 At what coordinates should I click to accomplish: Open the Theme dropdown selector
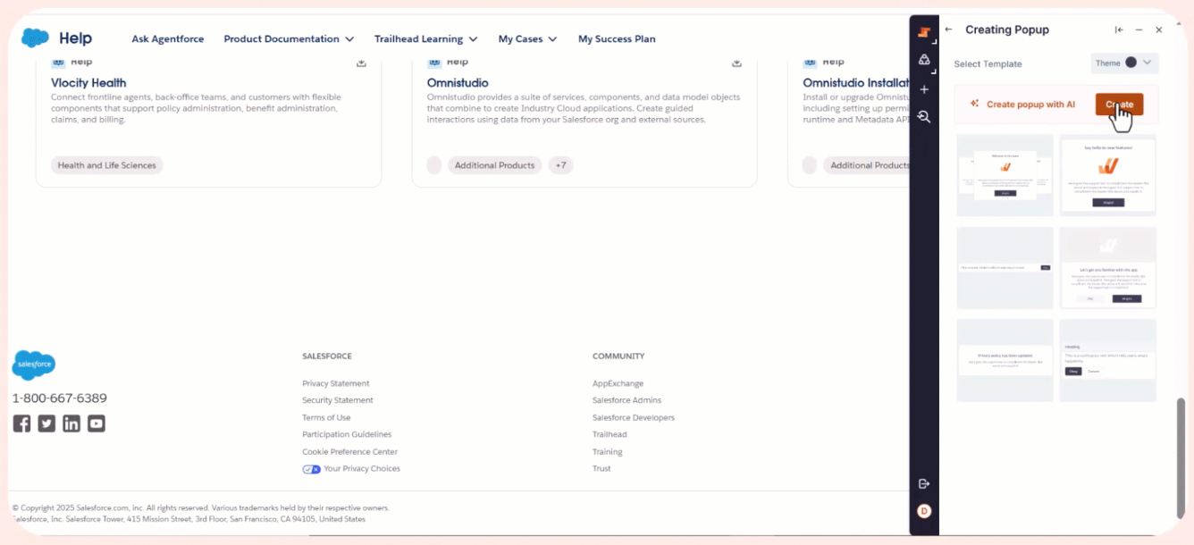click(1124, 63)
